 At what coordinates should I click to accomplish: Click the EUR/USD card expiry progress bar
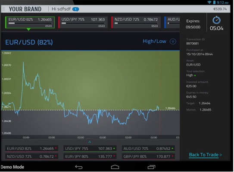coord(30,23)
